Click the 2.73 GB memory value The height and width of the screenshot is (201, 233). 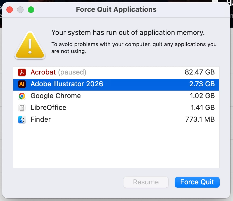click(x=202, y=84)
